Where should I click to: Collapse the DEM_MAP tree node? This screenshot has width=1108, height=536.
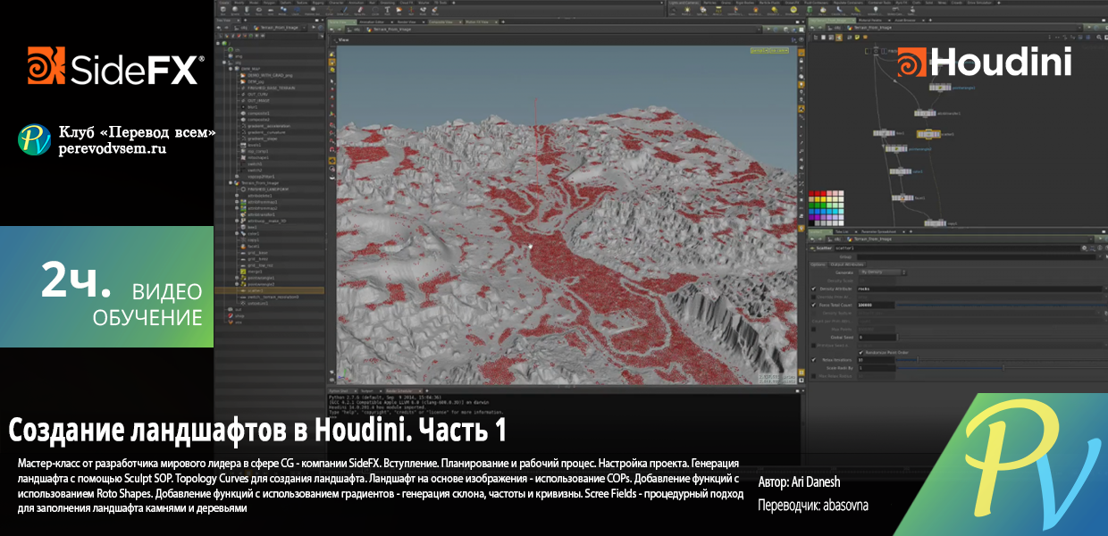click(x=231, y=68)
